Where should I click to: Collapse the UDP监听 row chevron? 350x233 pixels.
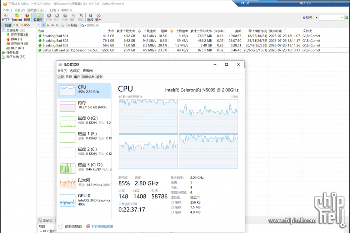click(41, 231)
